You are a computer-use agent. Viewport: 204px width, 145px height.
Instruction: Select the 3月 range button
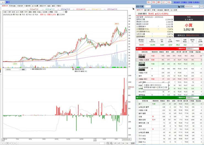(x=115, y=143)
